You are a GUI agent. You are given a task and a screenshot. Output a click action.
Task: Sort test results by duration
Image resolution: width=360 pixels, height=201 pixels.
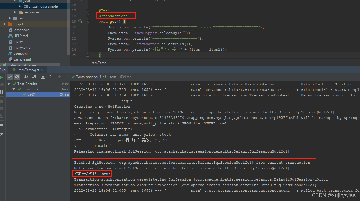click(x=34, y=77)
